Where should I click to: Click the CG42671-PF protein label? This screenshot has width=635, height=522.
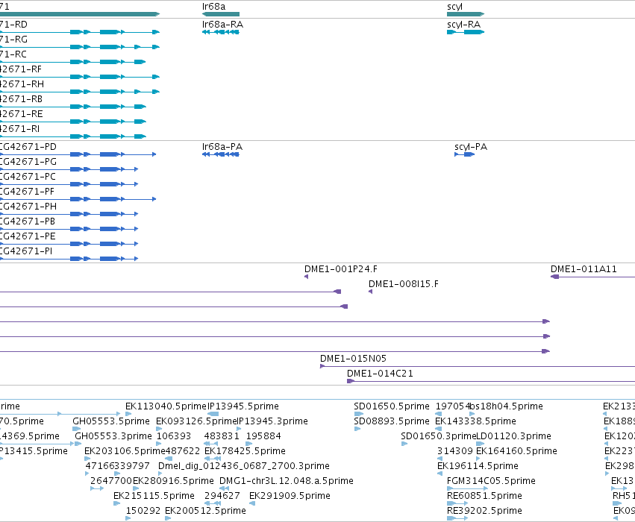(x=27, y=192)
